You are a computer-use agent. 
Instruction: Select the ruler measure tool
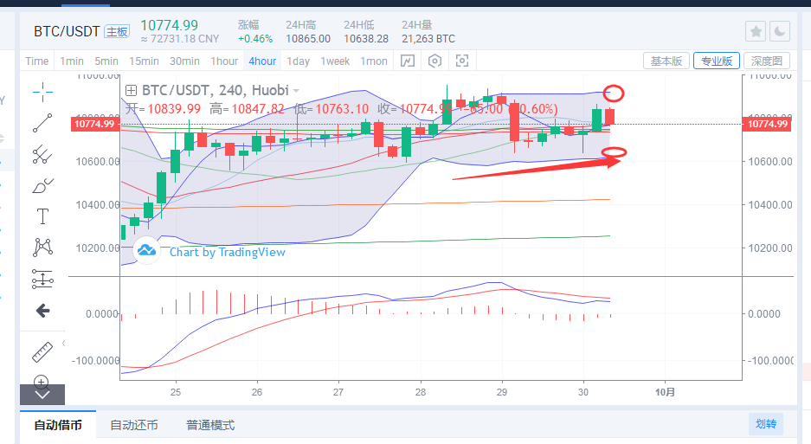click(x=42, y=352)
